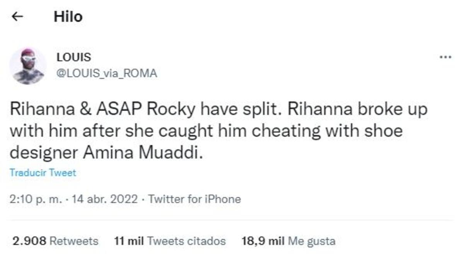Visit the @LOUIS_via_ROMA handle
464x260 pixels.
tap(107, 74)
